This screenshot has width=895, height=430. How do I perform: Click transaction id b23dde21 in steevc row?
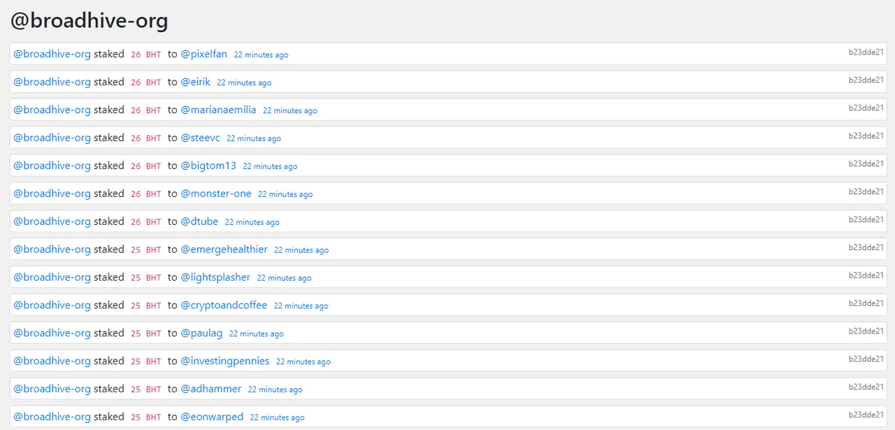click(866, 135)
